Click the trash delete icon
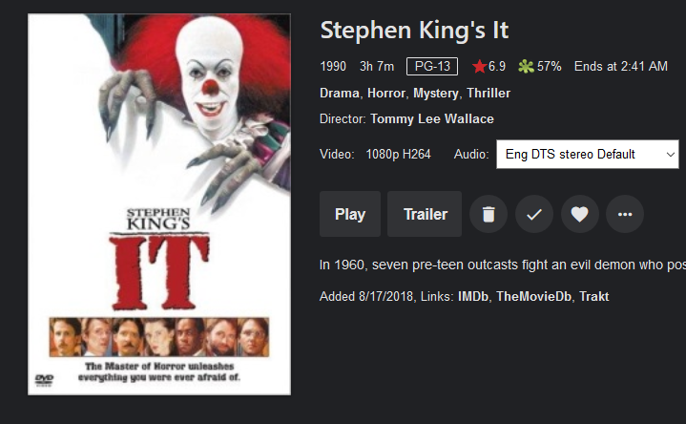Image resolution: width=686 pixels, height=424 pixels. click(x=489, y=214)
